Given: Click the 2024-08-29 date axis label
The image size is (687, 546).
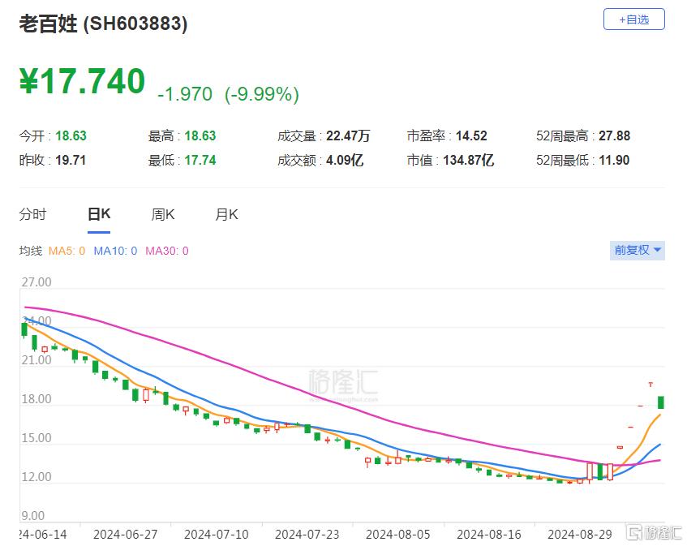Looking at the screenshot, I should (580, 535).
